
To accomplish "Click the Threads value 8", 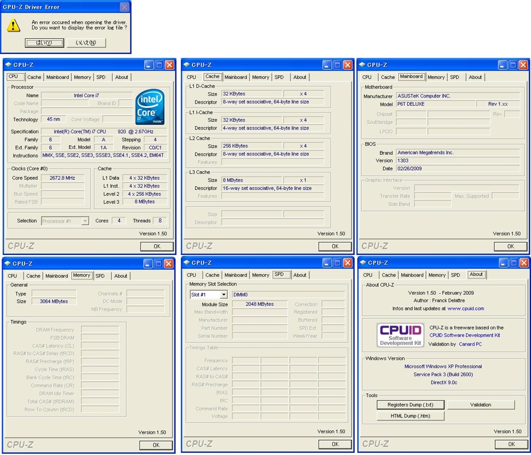I will pyautogui.click(x=160, y=220).
